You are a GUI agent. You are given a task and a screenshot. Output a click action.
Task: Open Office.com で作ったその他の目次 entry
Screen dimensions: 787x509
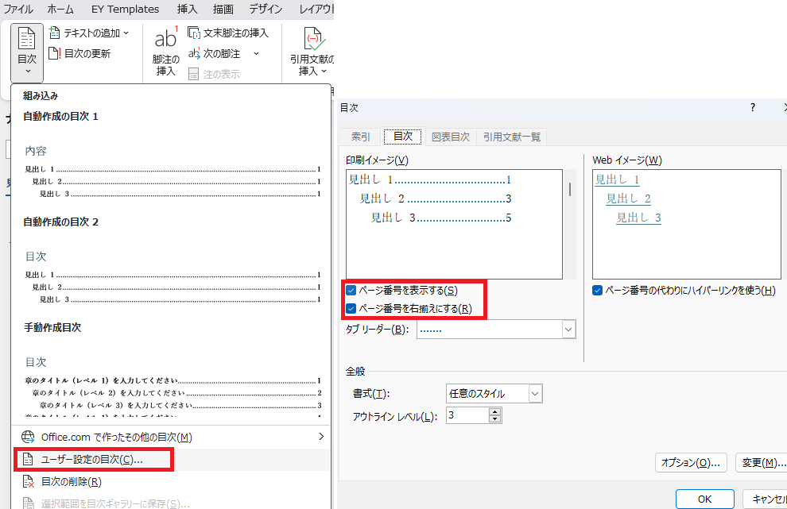(171, 437)
